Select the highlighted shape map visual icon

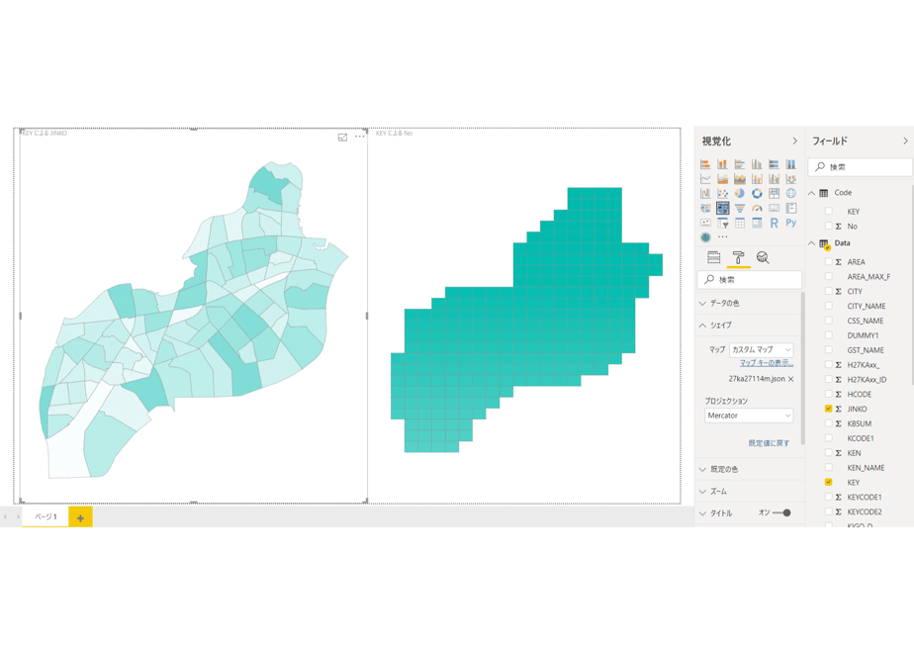pyautogui.click(x=722, y=208)
